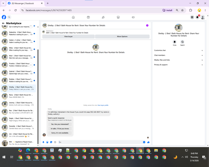Mute the conversation with bell icon
This screenshot has width=209, height=167.
pyautogui.click(x=175, y=42)
